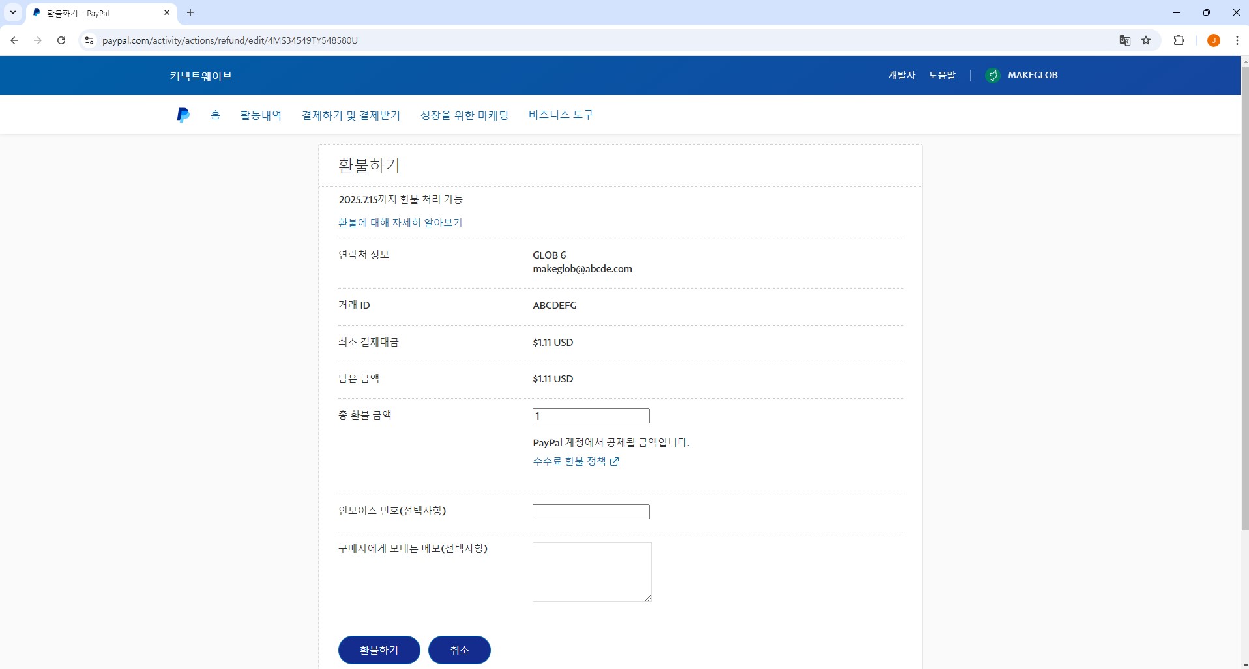Screen dimensions: 1249x669
Task: Click the browser address bar URL
Action: [x=230, y=40]
